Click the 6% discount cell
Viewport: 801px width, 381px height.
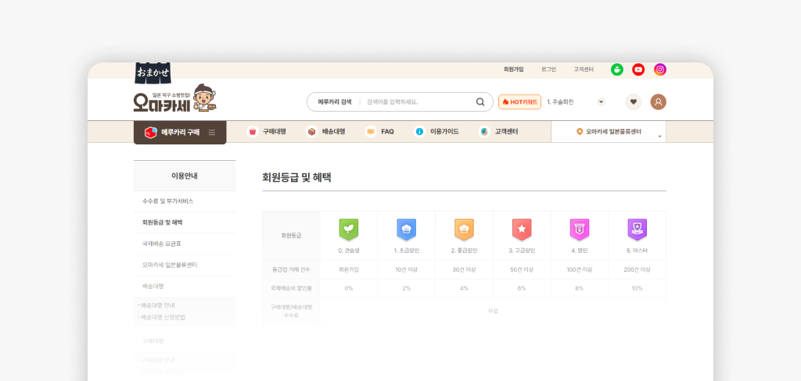coord(522,288)
